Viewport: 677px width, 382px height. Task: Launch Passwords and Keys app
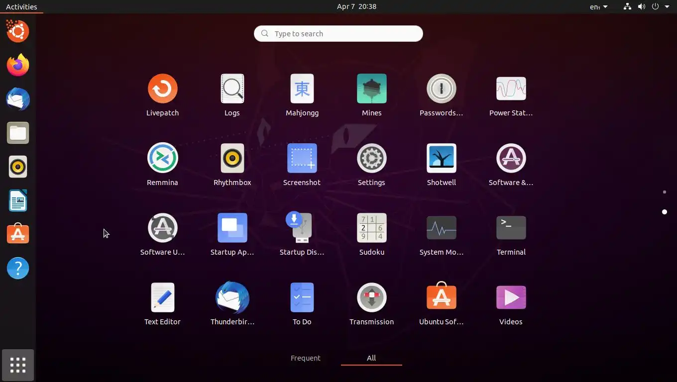441,95
